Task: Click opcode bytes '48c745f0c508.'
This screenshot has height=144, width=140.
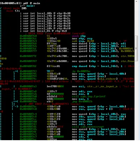Action: [x=58, y=51]
